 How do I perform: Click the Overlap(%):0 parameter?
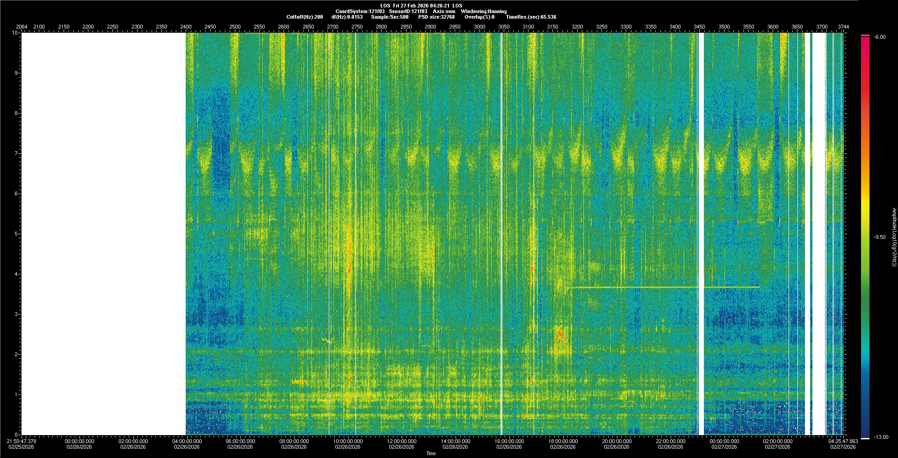(x=479, y=17)
